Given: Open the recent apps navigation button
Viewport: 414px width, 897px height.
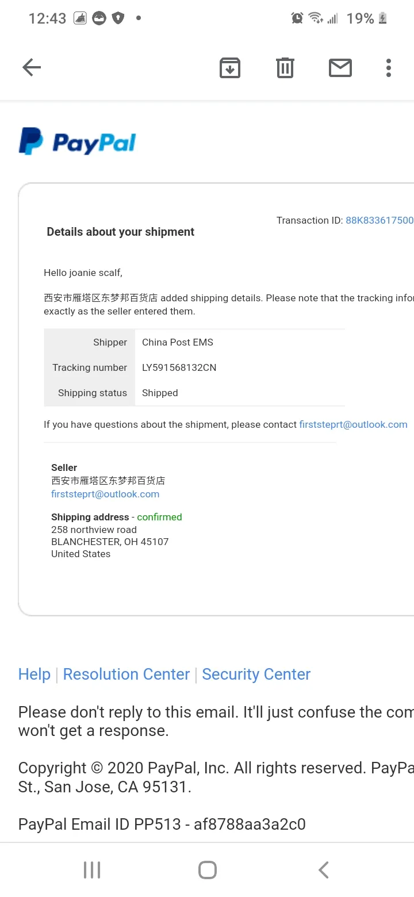Looking at the screenshot, I should point(92,870).
